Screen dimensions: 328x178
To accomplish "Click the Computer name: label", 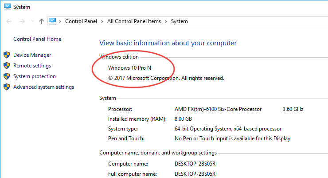I will pyautogui.click(x=128, y=164).
